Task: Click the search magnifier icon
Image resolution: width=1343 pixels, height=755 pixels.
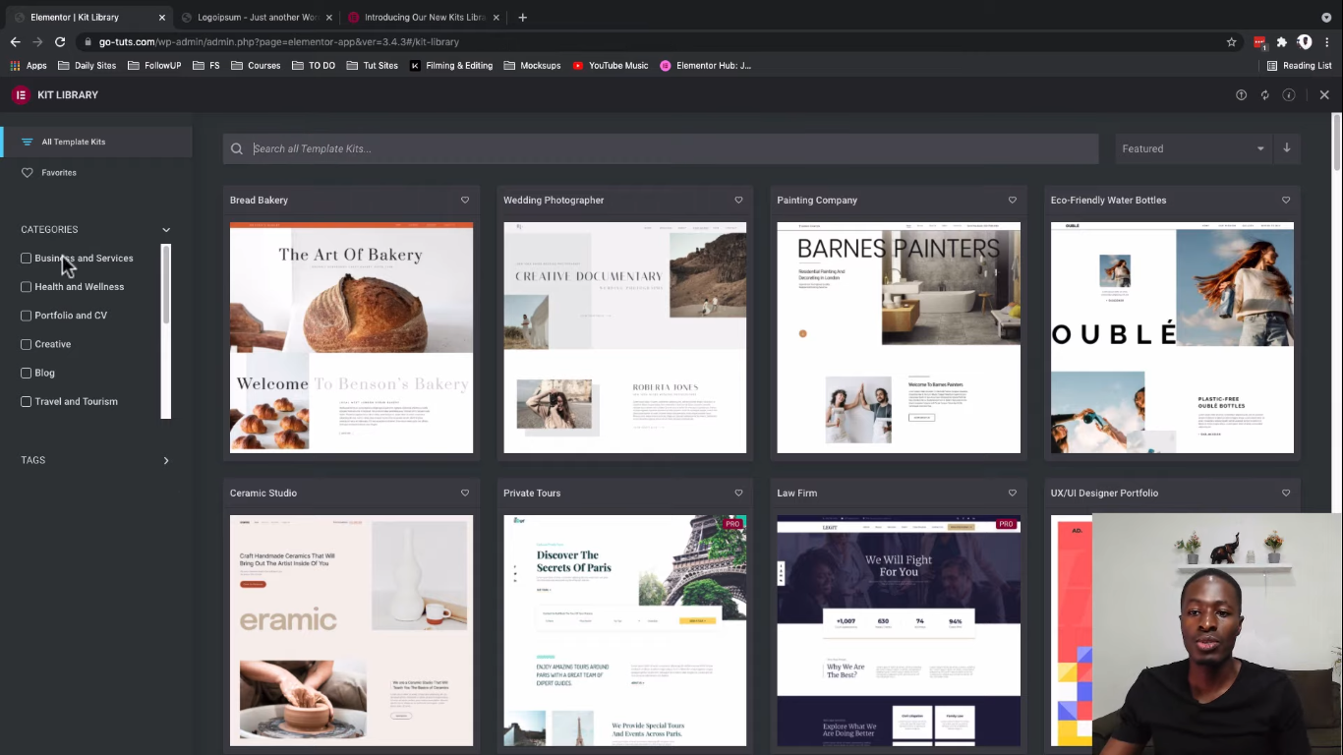Action: 237,148
